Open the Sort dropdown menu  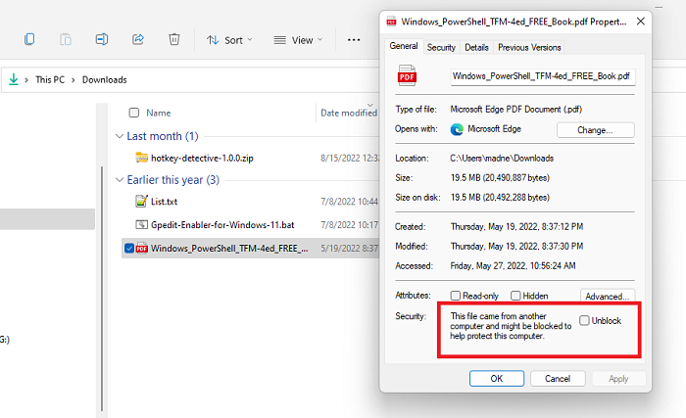(229, 40)
